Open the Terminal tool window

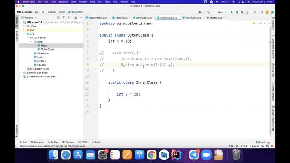pos(68,142)
